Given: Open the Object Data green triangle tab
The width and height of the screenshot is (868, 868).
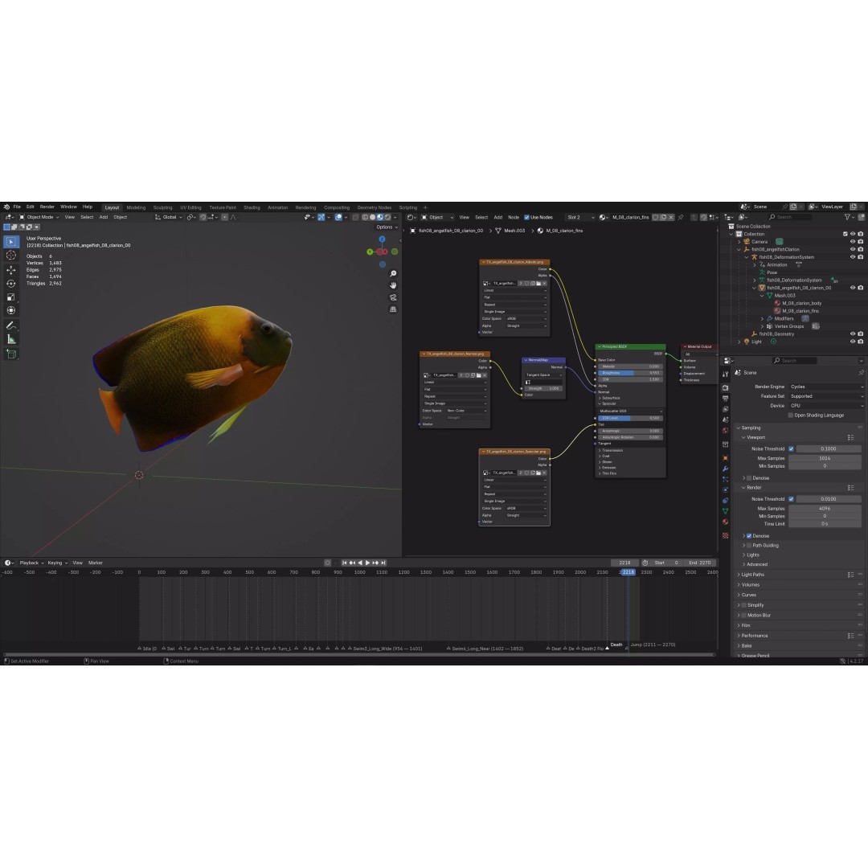Looking at the screenshot, I should point(725,511).
